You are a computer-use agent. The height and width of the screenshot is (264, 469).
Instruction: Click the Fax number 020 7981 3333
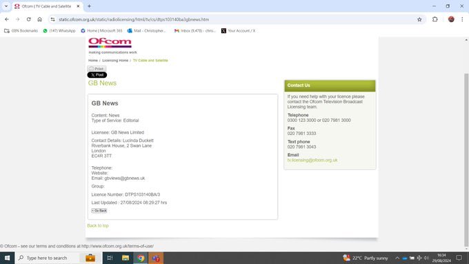301,133
